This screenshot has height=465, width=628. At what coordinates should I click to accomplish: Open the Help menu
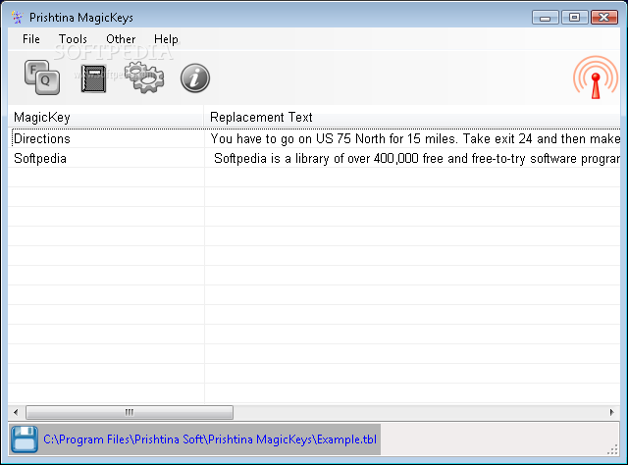coord(166,39)
